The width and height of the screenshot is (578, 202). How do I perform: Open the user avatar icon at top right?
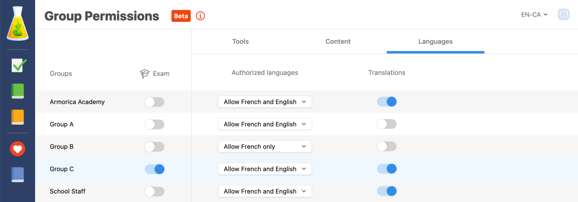(x=564, y=15)
